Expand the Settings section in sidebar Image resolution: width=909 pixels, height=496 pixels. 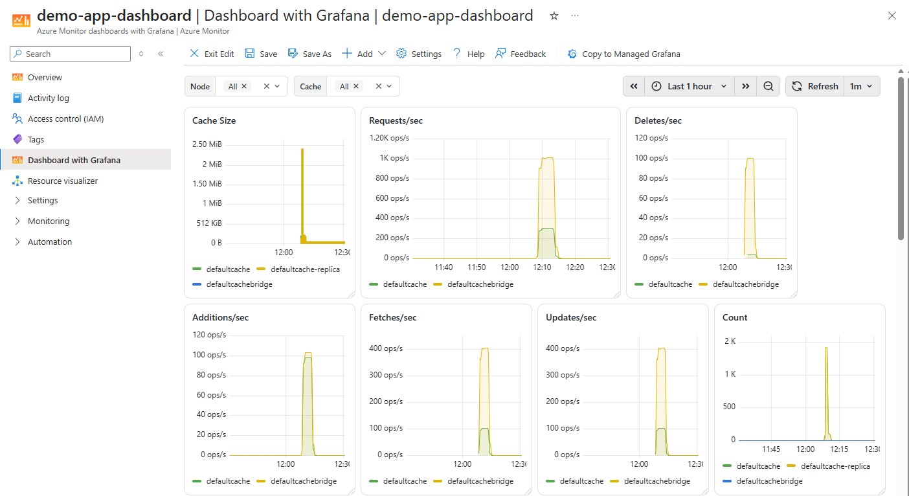tap(17, 201)
